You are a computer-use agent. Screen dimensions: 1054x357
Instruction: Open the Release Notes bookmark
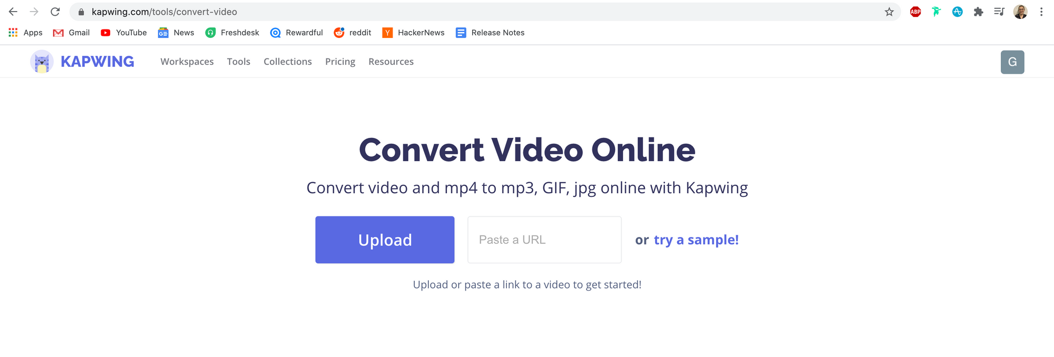click(x=490, y=33)
